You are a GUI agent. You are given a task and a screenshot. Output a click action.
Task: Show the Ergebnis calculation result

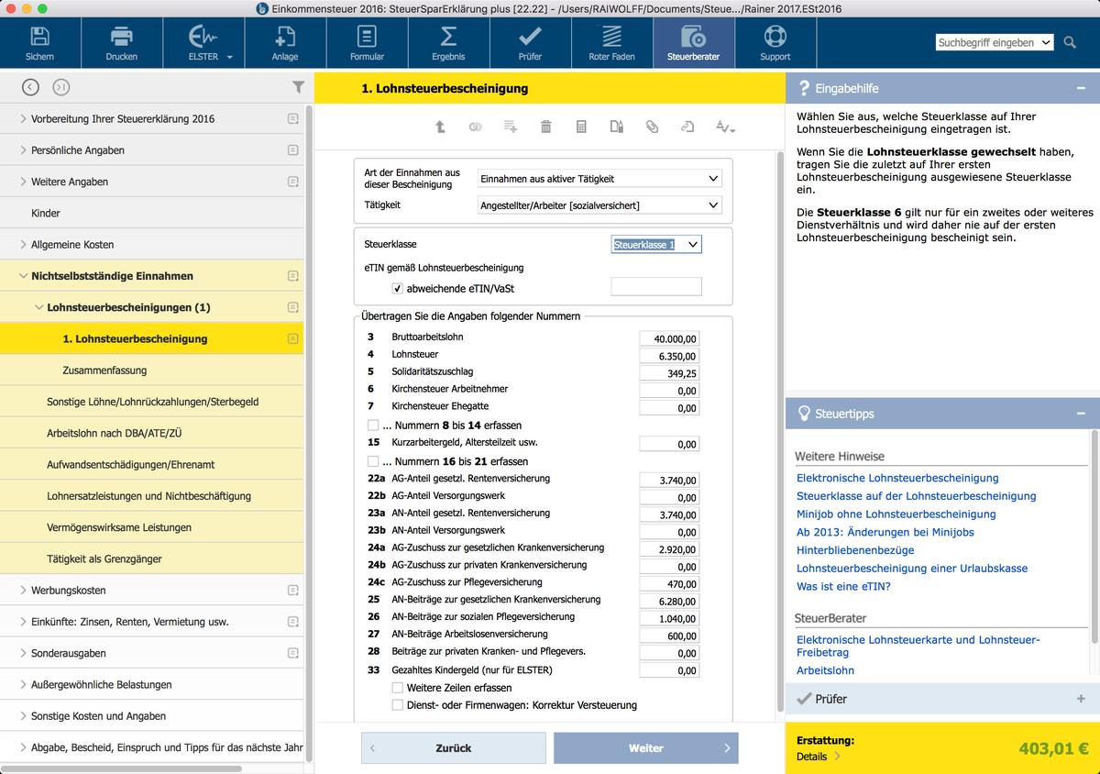[448, 43]
